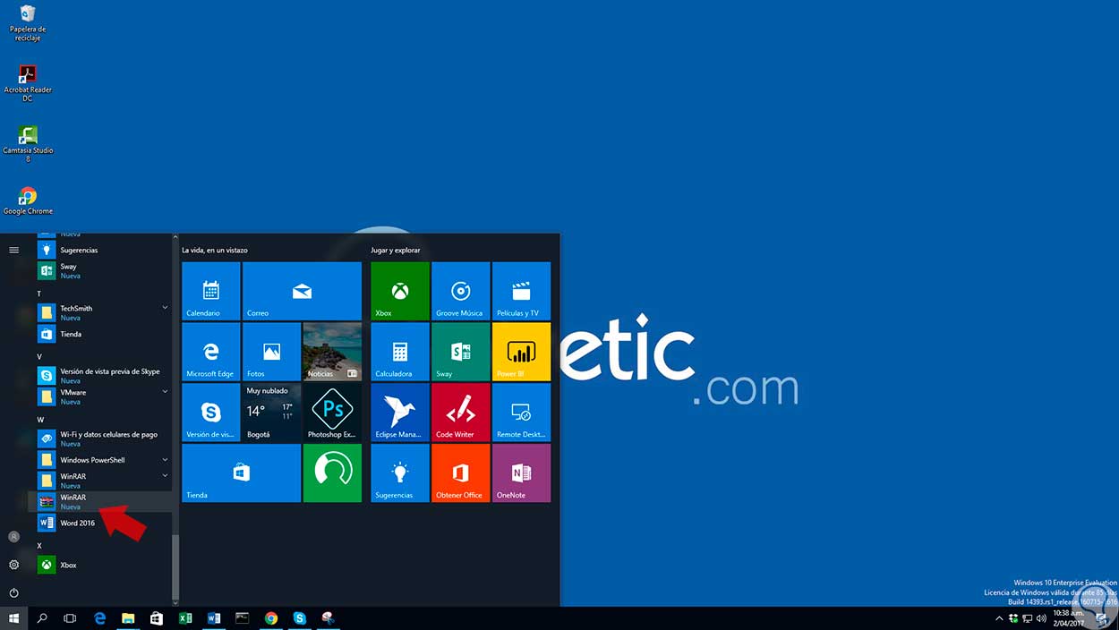
Task: Click the letter X section header
Action: [39, 545]
